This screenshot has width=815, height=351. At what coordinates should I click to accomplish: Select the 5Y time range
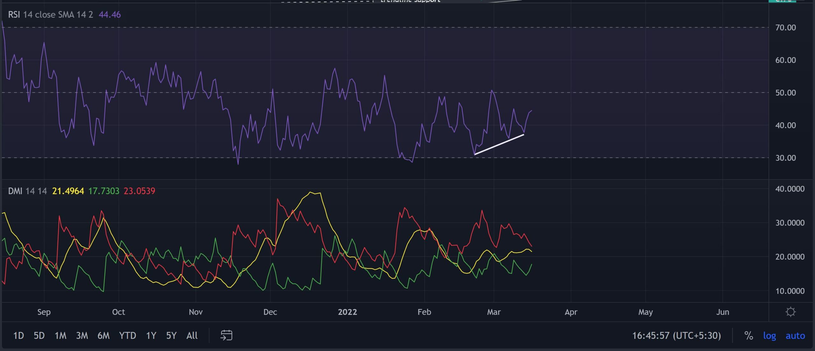click(x=171, y=335)
